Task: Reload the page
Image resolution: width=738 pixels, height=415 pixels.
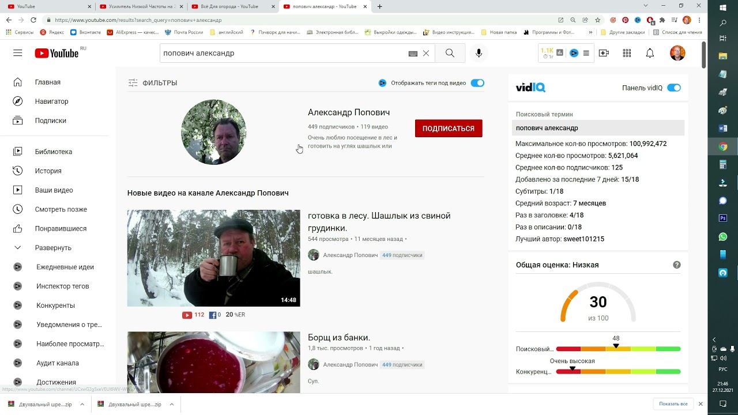Action: point(33,20)
